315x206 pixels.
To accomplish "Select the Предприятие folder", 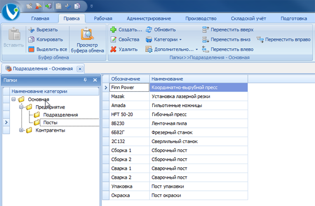I will point(50,107).
